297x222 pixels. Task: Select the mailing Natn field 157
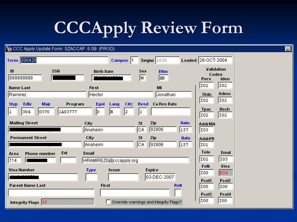click(186, 130)
